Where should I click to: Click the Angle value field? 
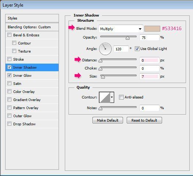click(x=121, y=49)
